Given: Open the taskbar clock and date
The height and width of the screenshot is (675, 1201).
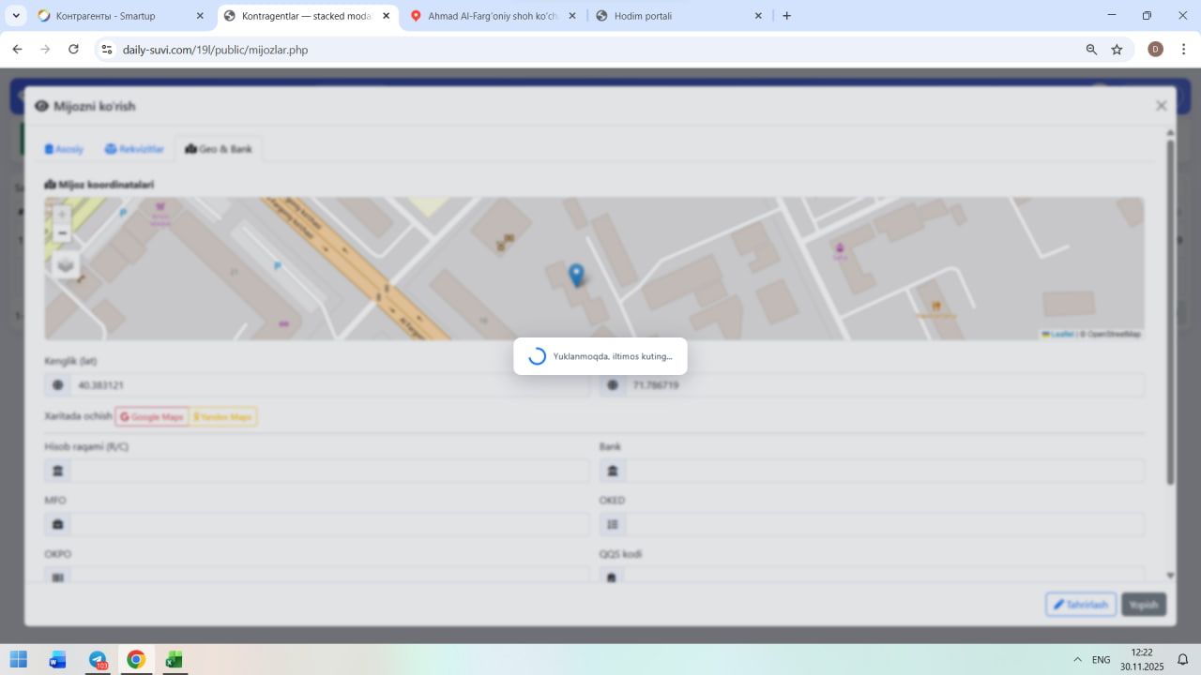Looking at the screenshot, I should [x=1141, y=659].
